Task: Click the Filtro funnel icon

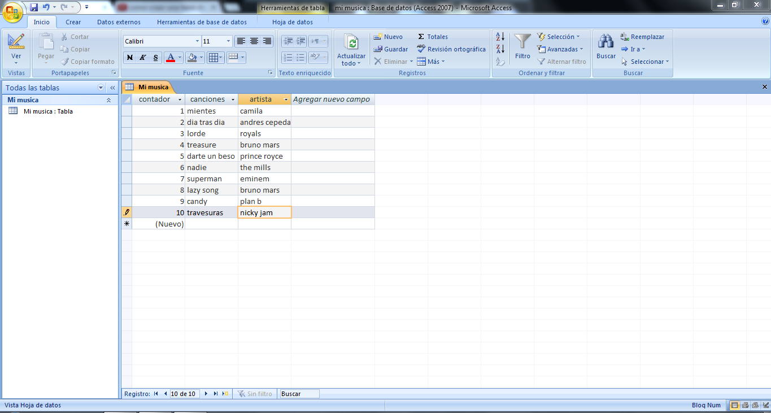Action: [x=522, y=42]
